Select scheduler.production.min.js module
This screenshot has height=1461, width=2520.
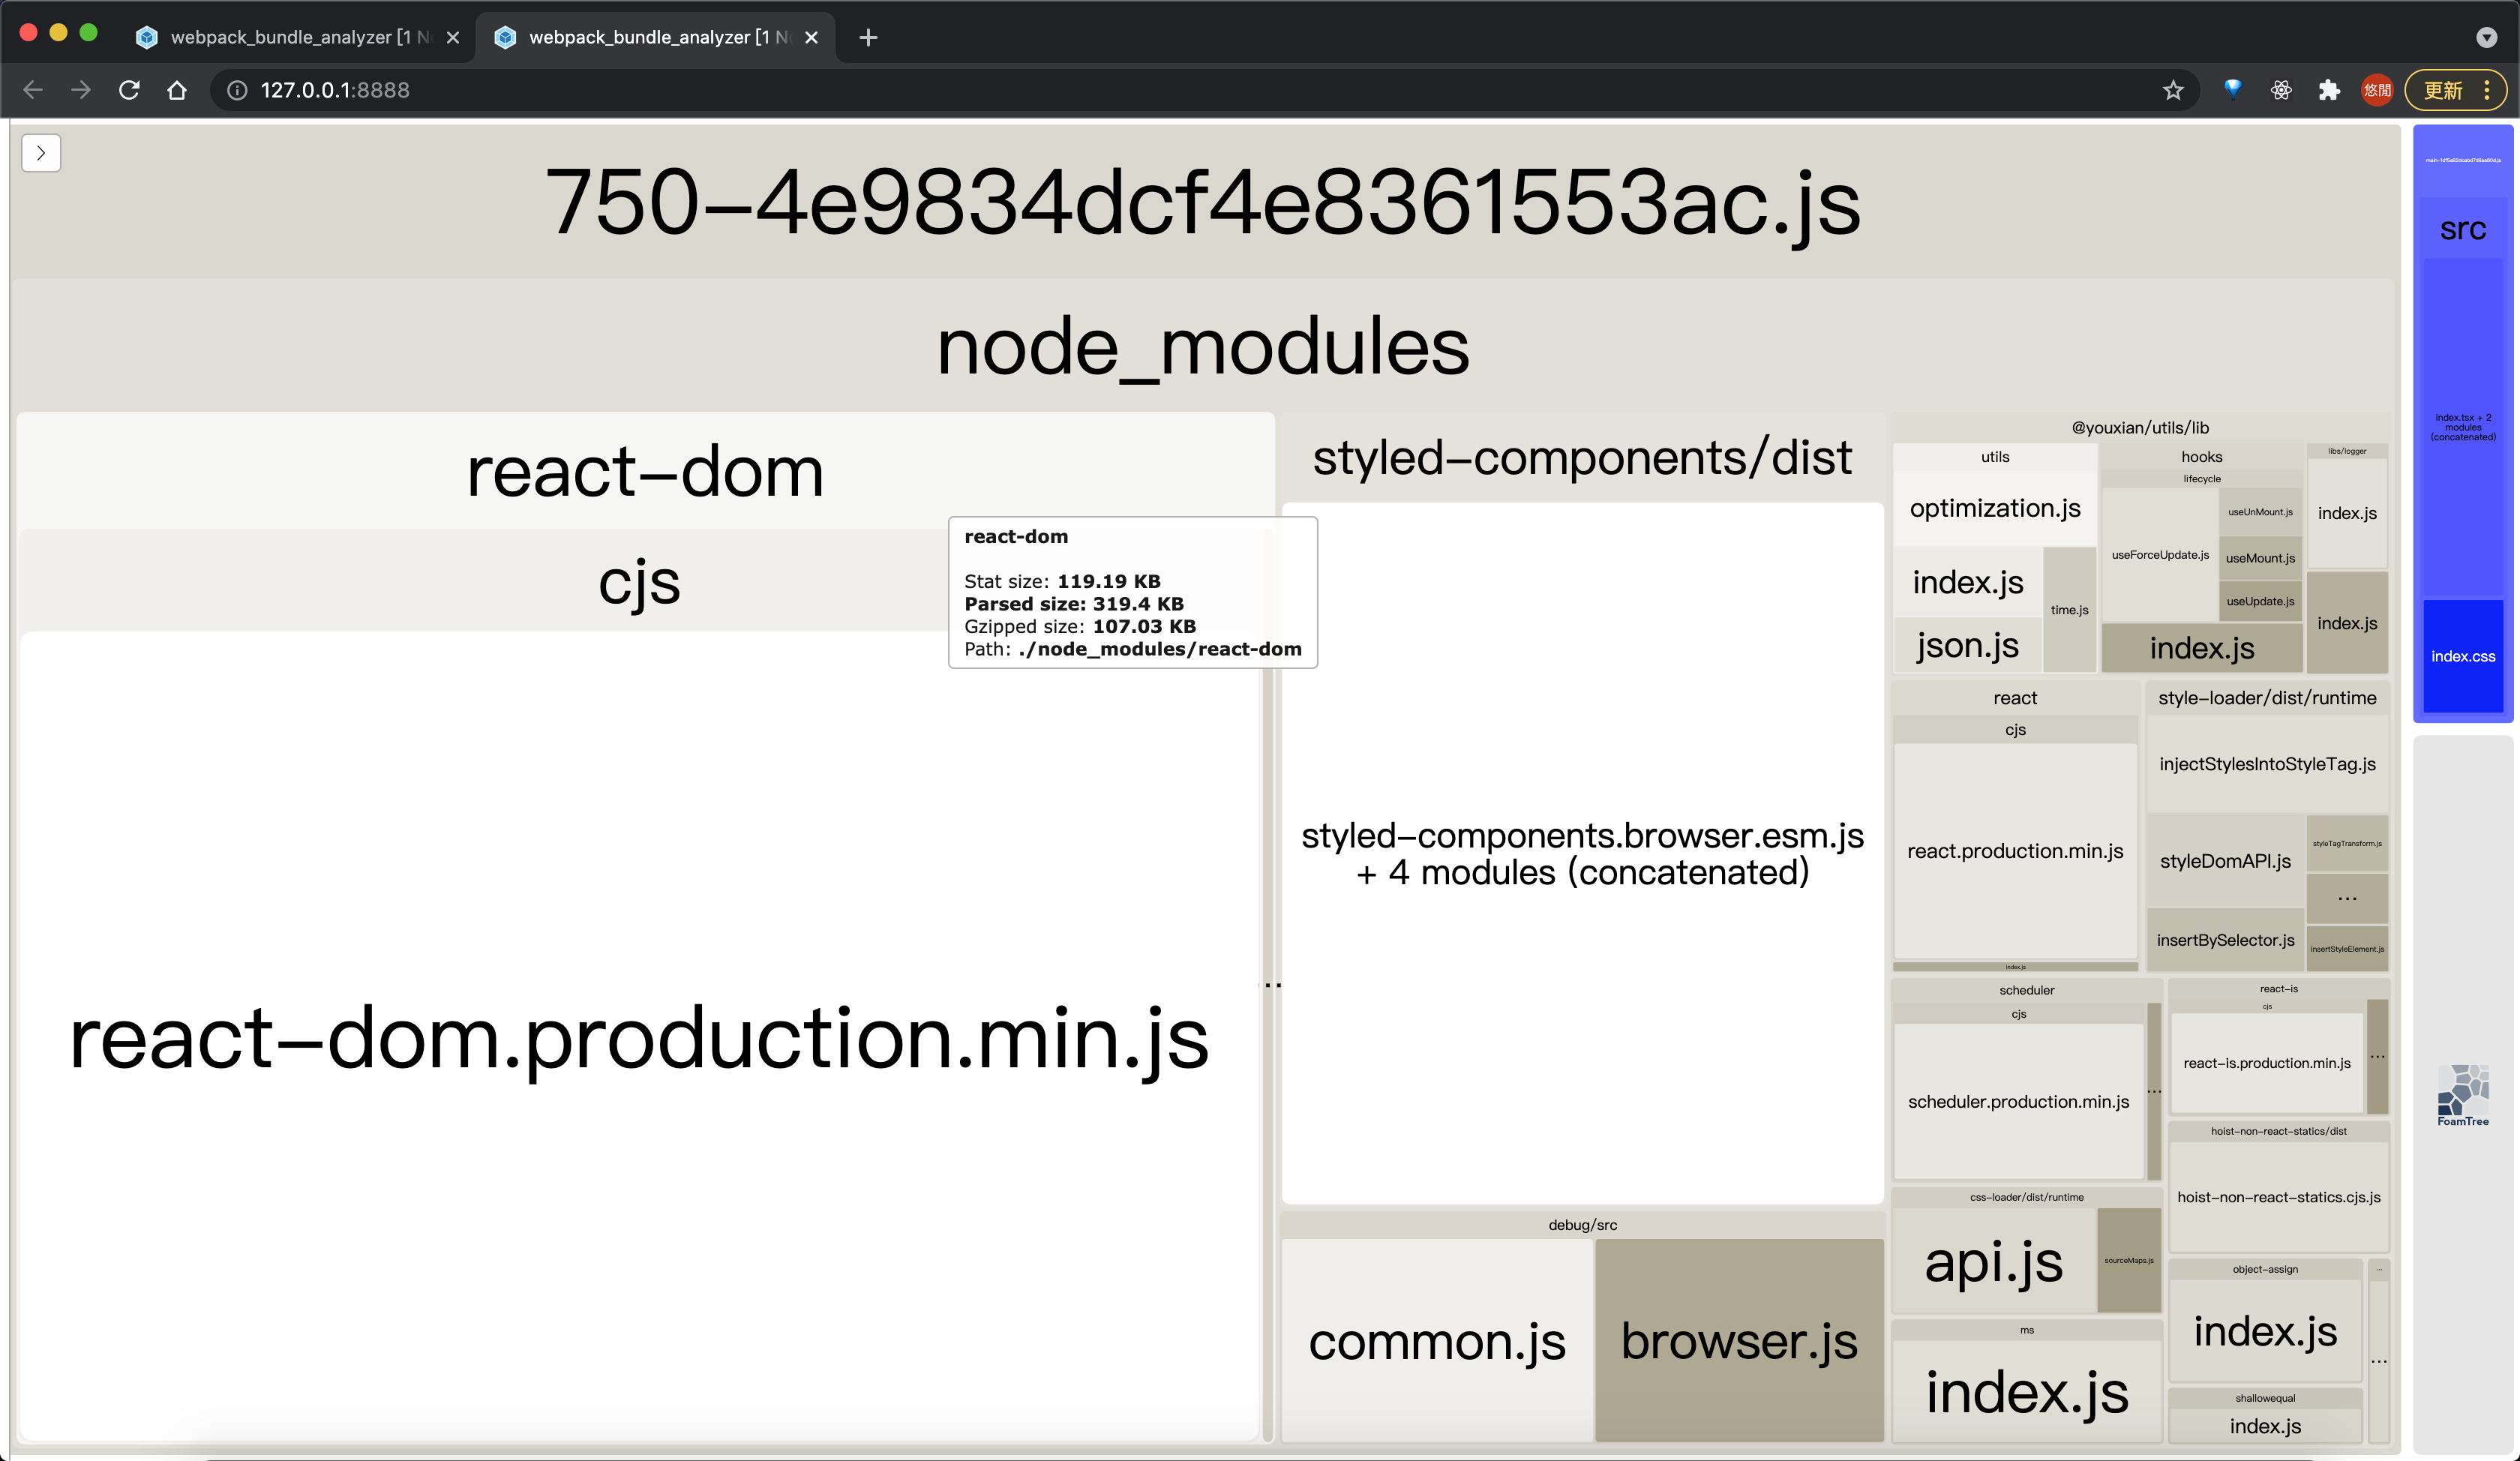(2018, 1101)
